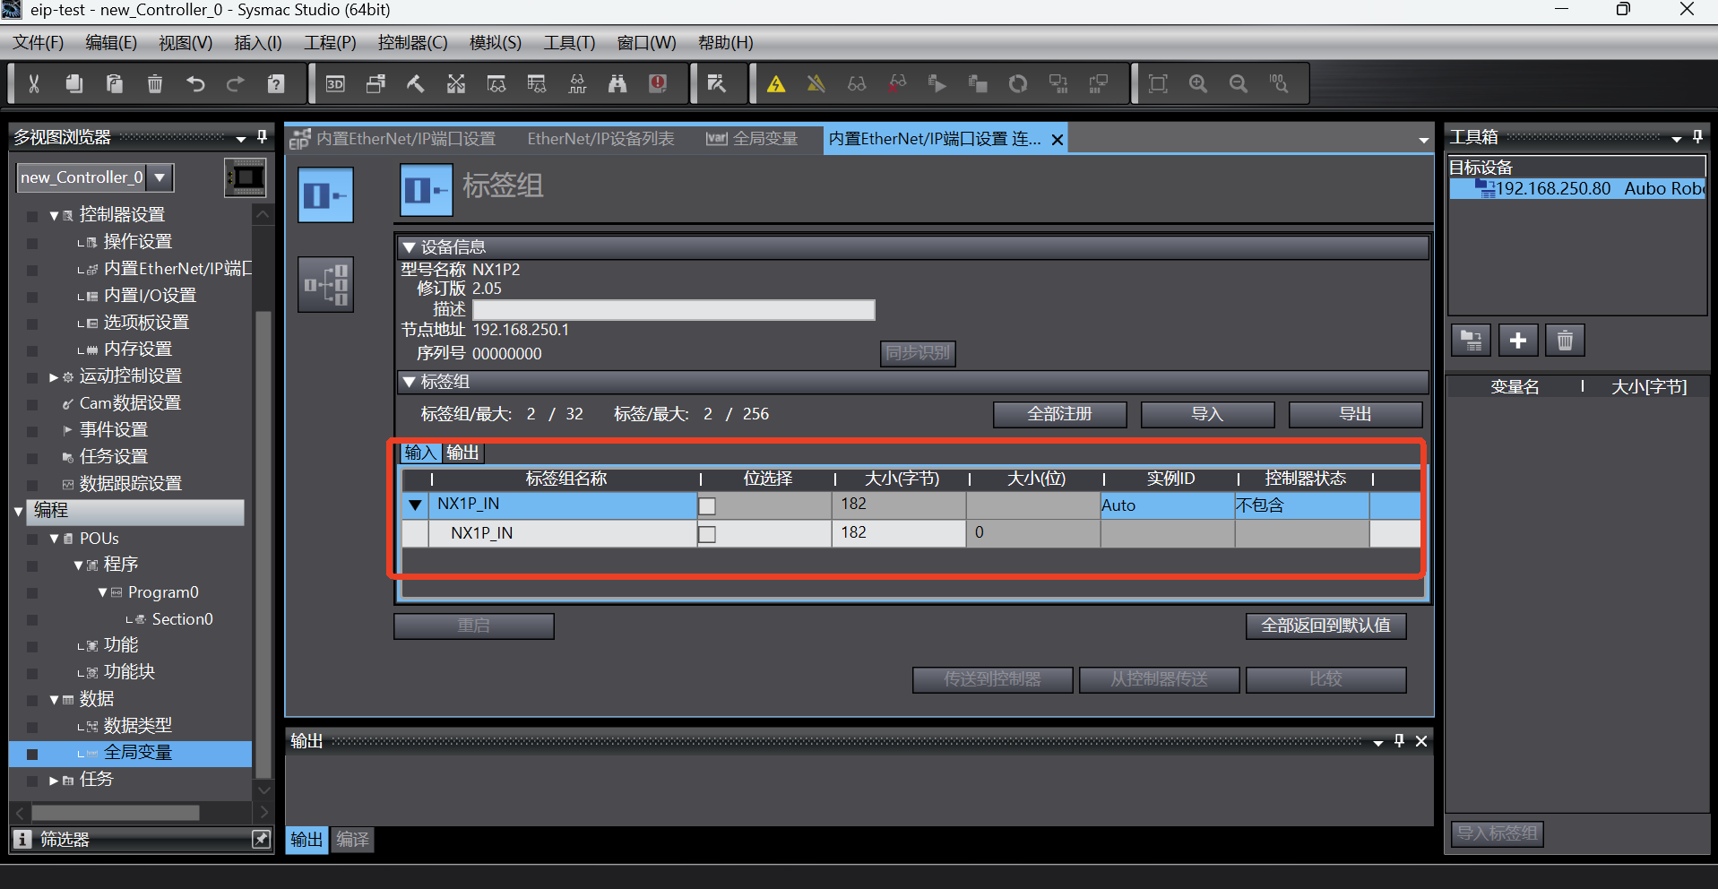Switch to 输出 tag set tab

pyautogui.click(x=462, y=453)
